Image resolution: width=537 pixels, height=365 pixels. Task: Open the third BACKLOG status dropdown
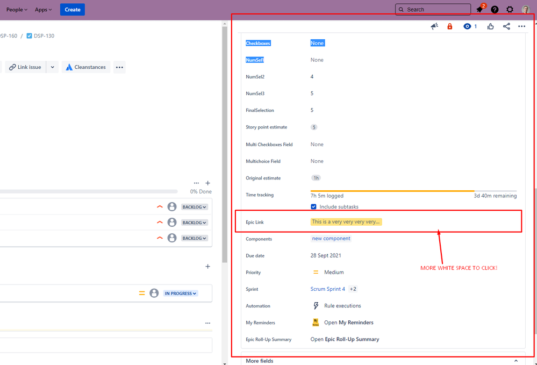pos(194,238)
